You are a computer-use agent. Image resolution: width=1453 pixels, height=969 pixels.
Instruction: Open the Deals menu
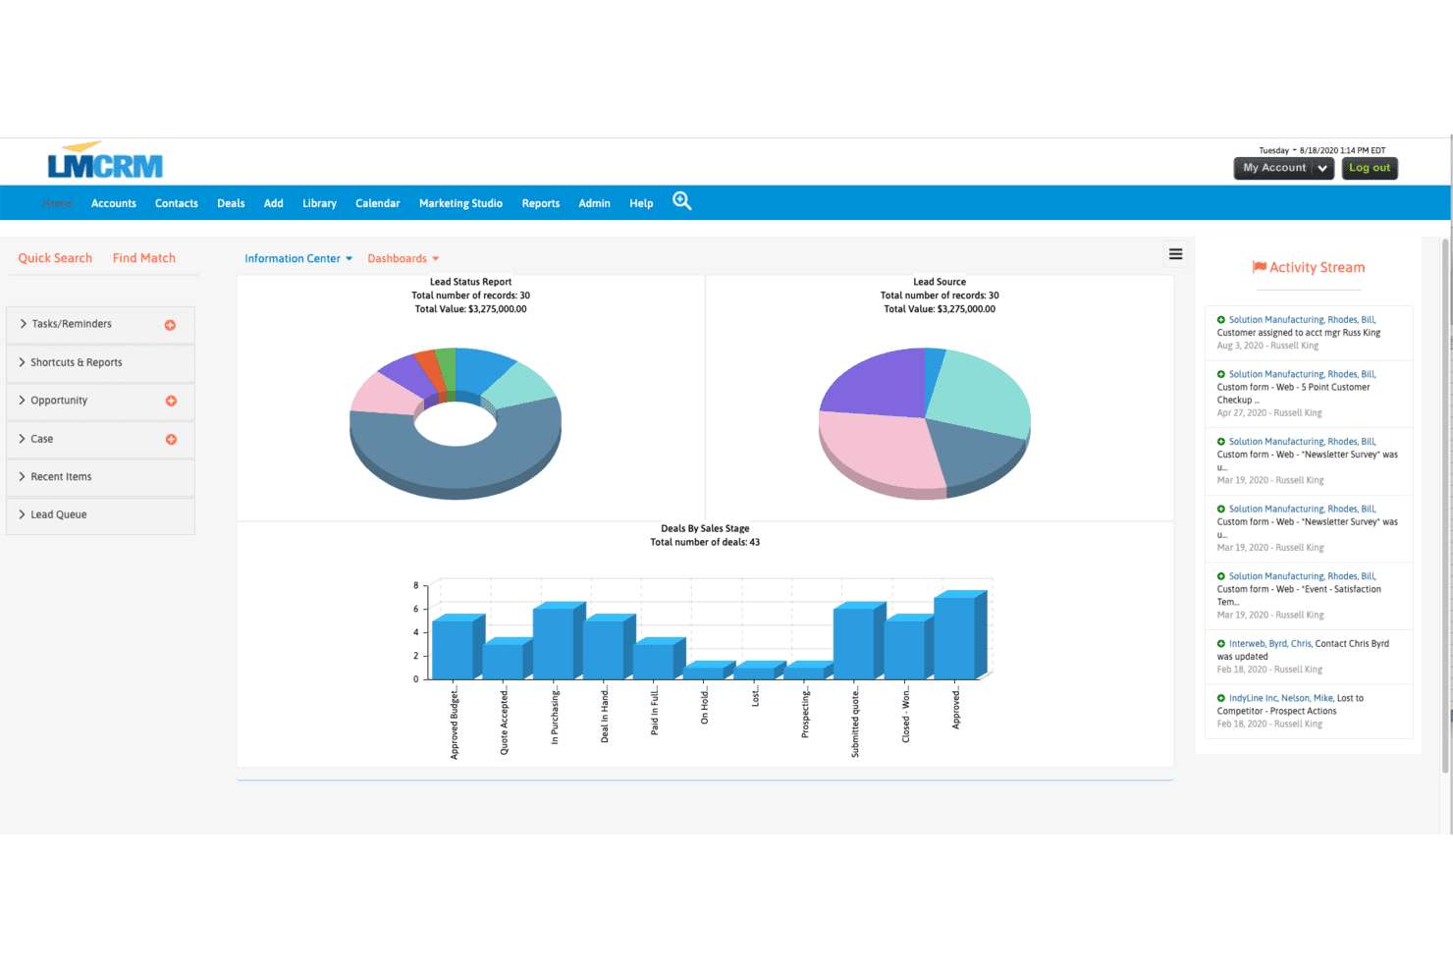[x=231, y=203]
